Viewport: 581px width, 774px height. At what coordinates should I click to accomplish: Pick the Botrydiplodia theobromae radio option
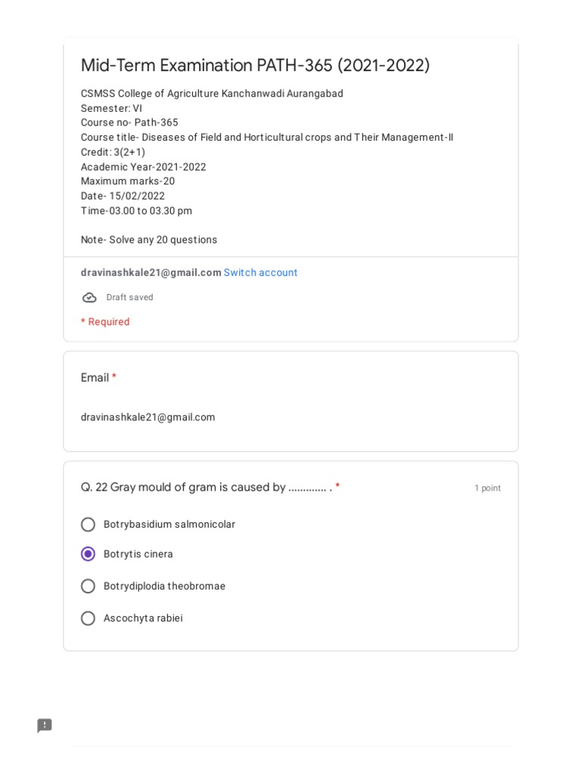tap(88, 587)
